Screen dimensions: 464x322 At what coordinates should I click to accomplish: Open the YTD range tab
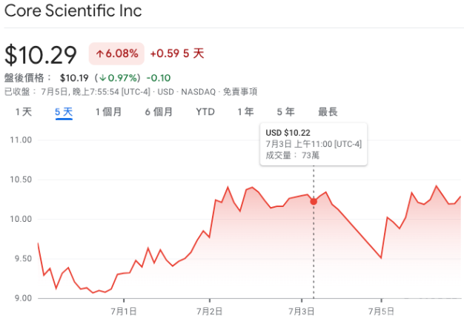205,112
